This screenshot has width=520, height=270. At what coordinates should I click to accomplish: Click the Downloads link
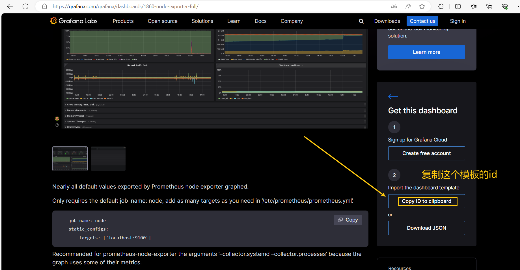click(x=387, y=21)
